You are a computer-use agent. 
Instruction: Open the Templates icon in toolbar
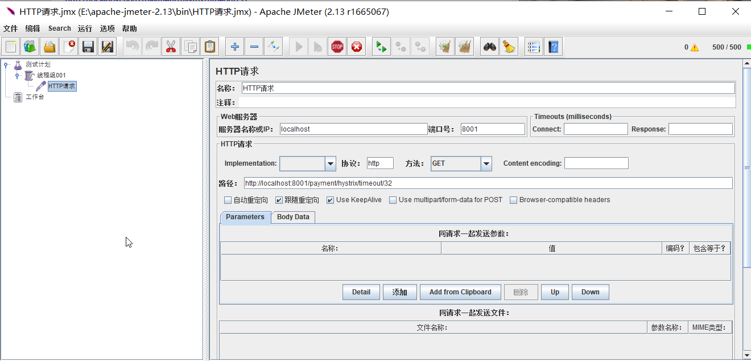click(x=30, y=47)
